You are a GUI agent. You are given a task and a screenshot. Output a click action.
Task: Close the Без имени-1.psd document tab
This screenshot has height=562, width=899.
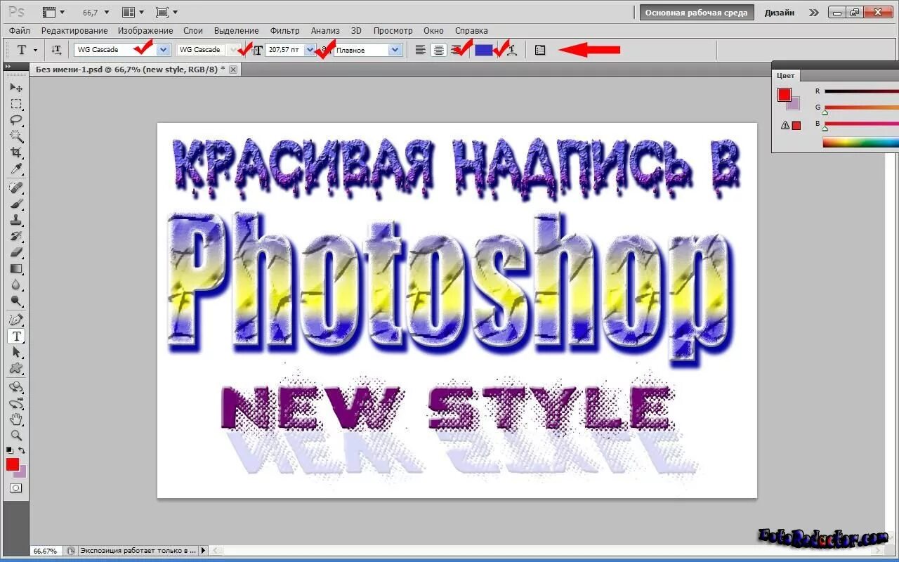tap(233, 69)
